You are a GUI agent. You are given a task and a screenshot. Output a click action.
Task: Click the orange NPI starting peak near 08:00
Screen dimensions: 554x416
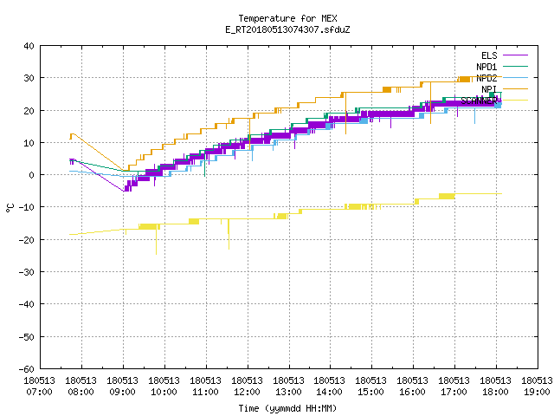click(72, 134)
